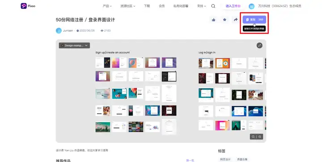This screenshot has height=162, width=322.
Task: Open the Design examp... page dropdown
Action: click(74, 46)
